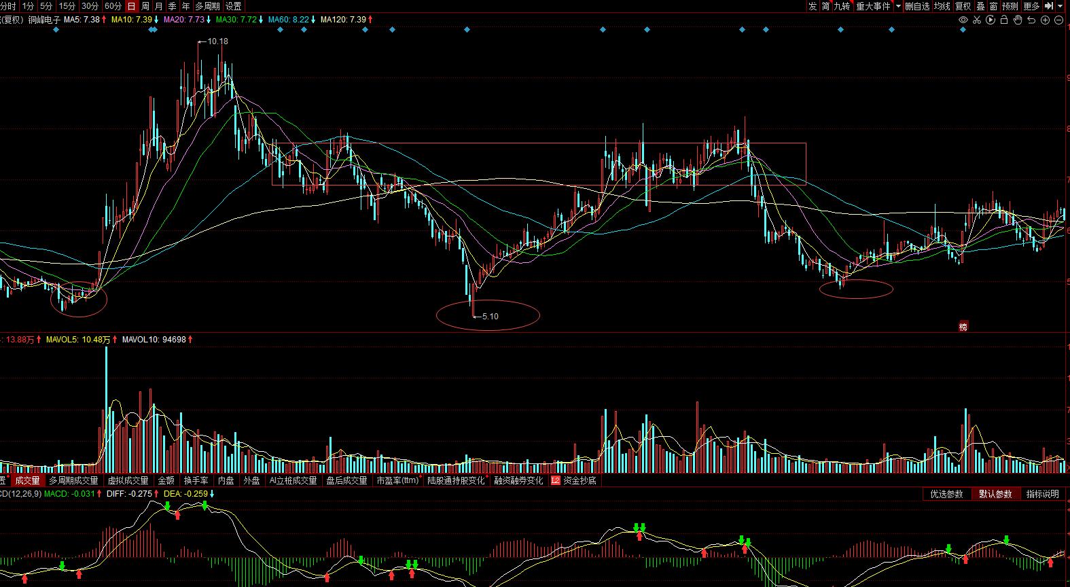The width and height of the screenshot is (1070, 587).
Task: Open the 融资融券变化 indicator tab
Action: (x=518, y=480)
